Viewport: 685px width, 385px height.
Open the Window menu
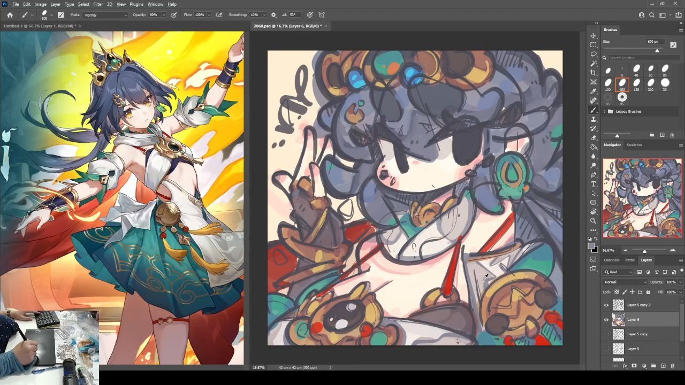[155, 4]
